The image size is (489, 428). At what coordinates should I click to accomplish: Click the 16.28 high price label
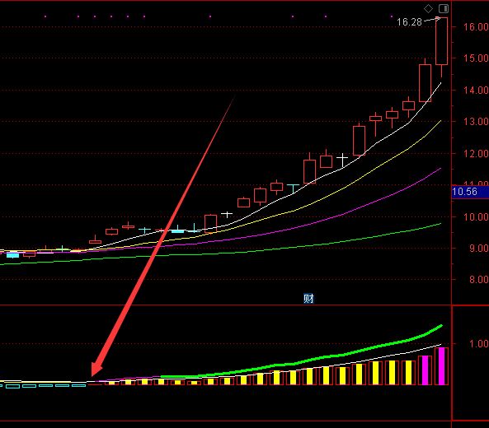(x=409, y=22)
